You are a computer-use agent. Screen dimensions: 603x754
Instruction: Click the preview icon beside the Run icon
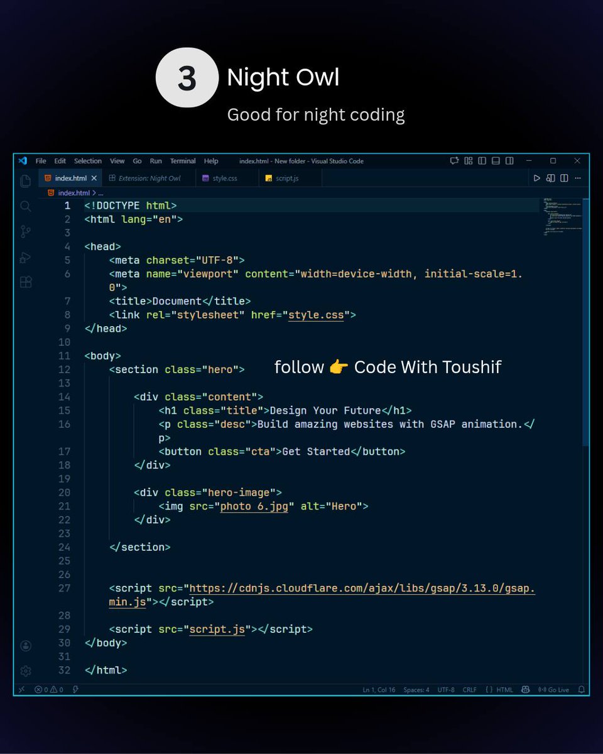click(x=550, y=178)
